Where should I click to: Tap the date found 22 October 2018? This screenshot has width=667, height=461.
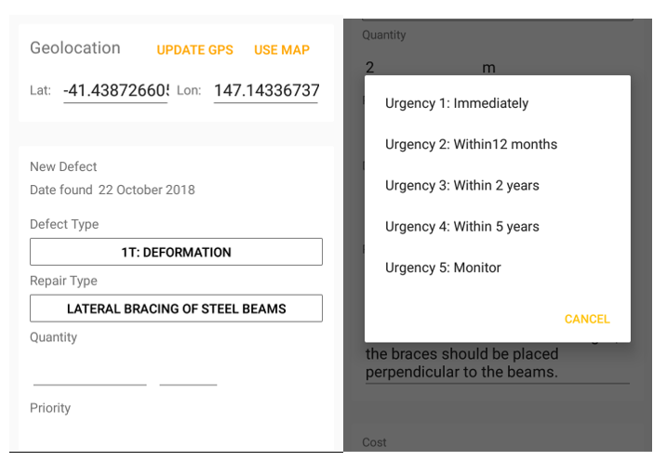pyautogui.click(x=146, y=190)
